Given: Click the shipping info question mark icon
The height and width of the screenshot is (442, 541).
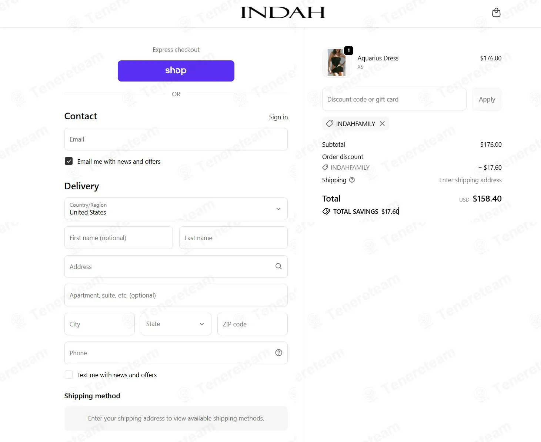Looking at the screenshot, I should tap(352, 180).
